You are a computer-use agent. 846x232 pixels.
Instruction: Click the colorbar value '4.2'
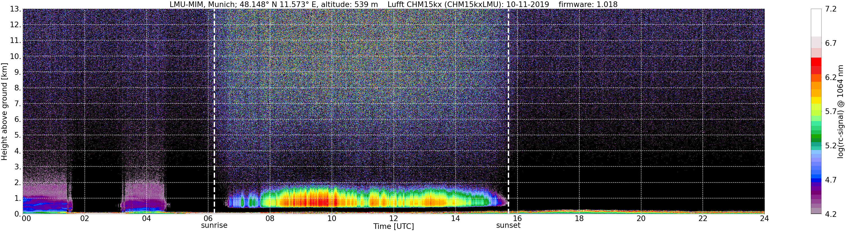pyautogui.click(x=831, y=214)
